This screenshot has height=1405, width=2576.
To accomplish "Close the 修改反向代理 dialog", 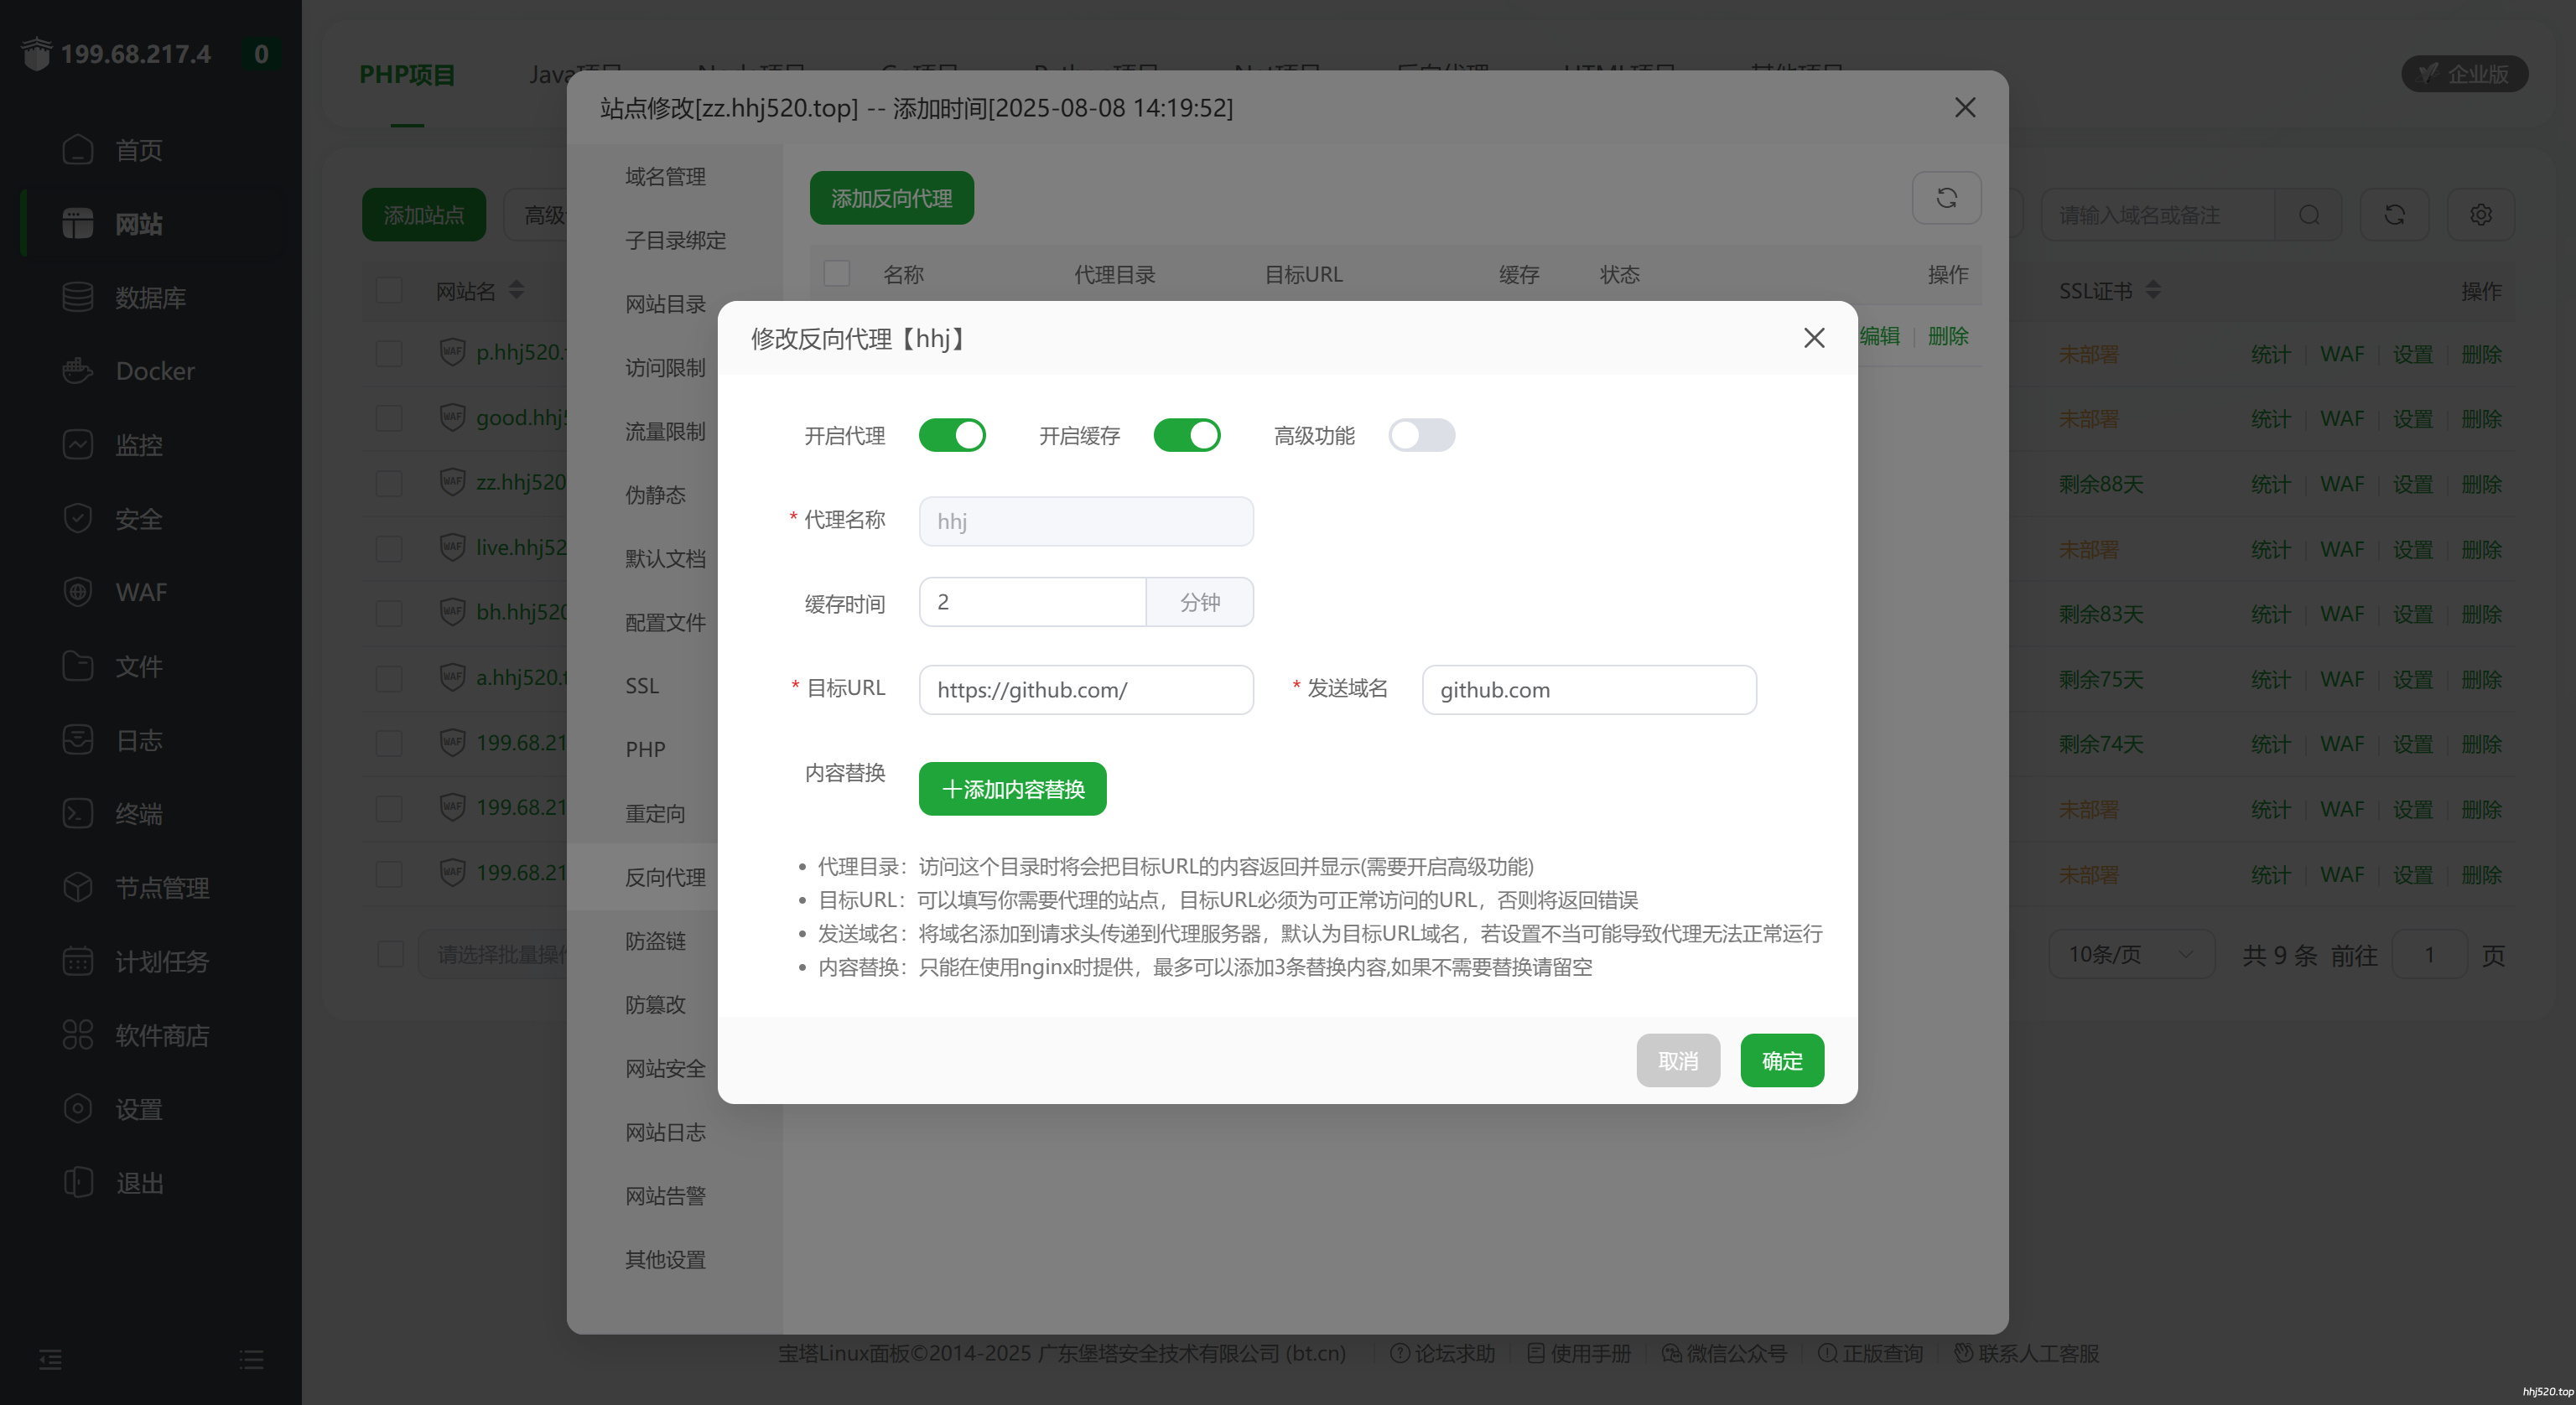I will pos(1814,338).
